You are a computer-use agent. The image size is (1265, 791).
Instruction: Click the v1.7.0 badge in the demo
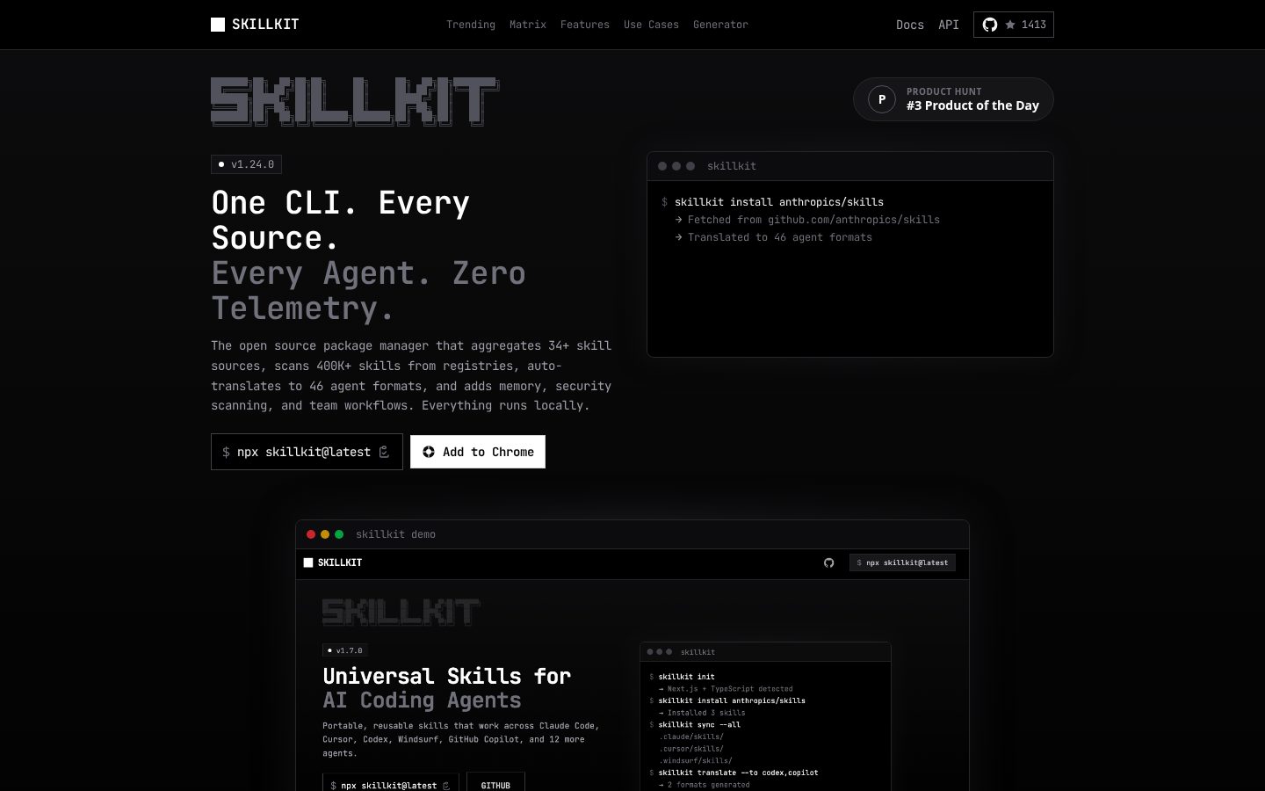click(345, 650)
